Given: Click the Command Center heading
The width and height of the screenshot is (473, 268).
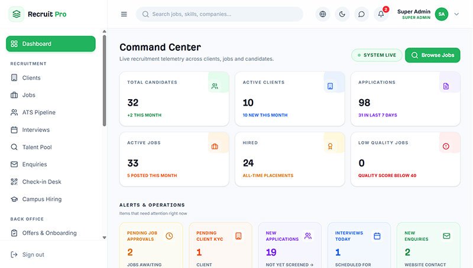Looking at the screenshot, I should [160, 47].
